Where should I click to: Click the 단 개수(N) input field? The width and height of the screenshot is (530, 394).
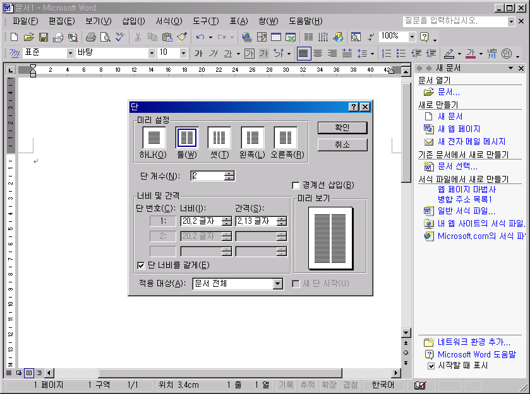point(207,176)
